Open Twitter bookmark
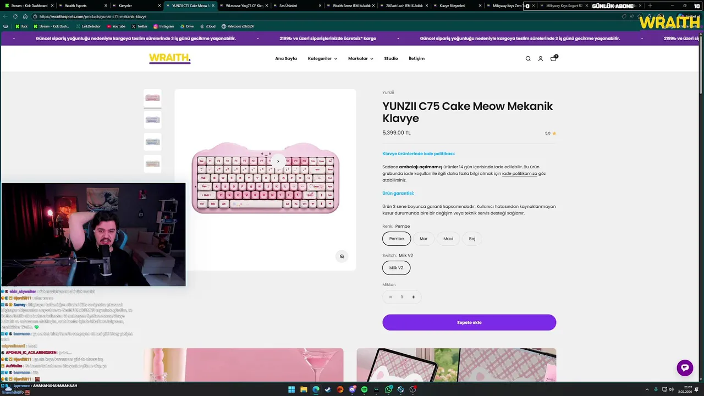The height and width of the screenshot is (396, 704). pos(139,26)
